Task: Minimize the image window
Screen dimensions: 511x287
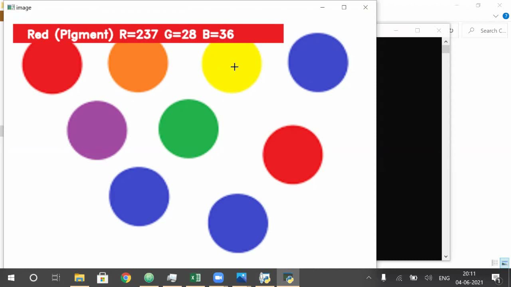Action: (x=322, y=7)
